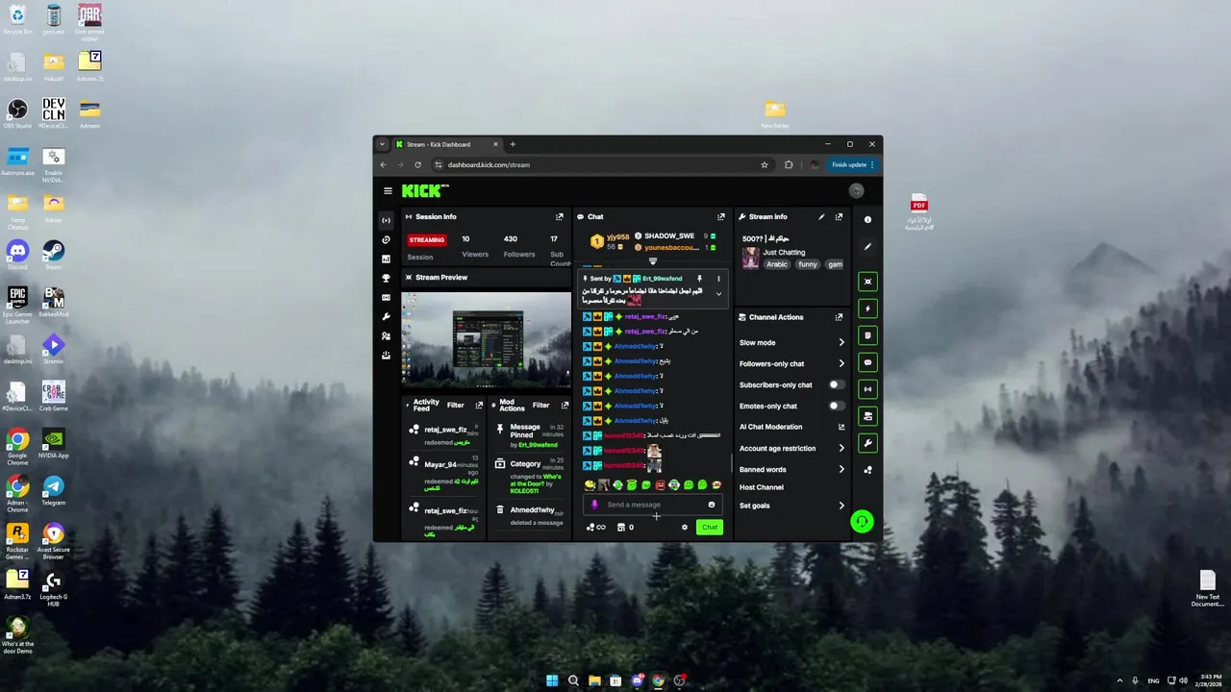The image size is (1231, 692).
Task: Click the pencil icon in right sidebar
Action: pyautogui.click(x=867, y=247)
